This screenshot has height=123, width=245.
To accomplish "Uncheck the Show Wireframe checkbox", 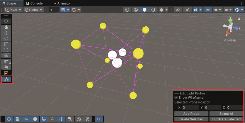I will (176, 98).
